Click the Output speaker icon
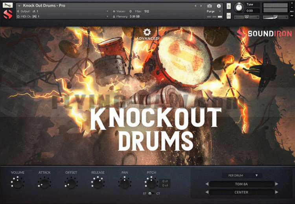Screen dimensions: 295x204 point(18,11)
